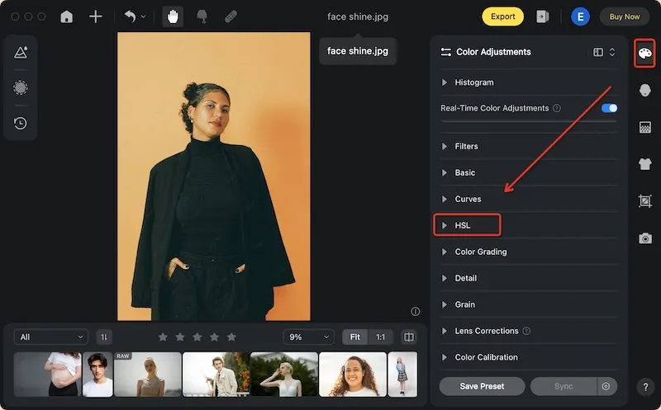The height and width of the screenshot is (410, 661).
Task: Click the Buy Now button
Action: coord(625,16)
